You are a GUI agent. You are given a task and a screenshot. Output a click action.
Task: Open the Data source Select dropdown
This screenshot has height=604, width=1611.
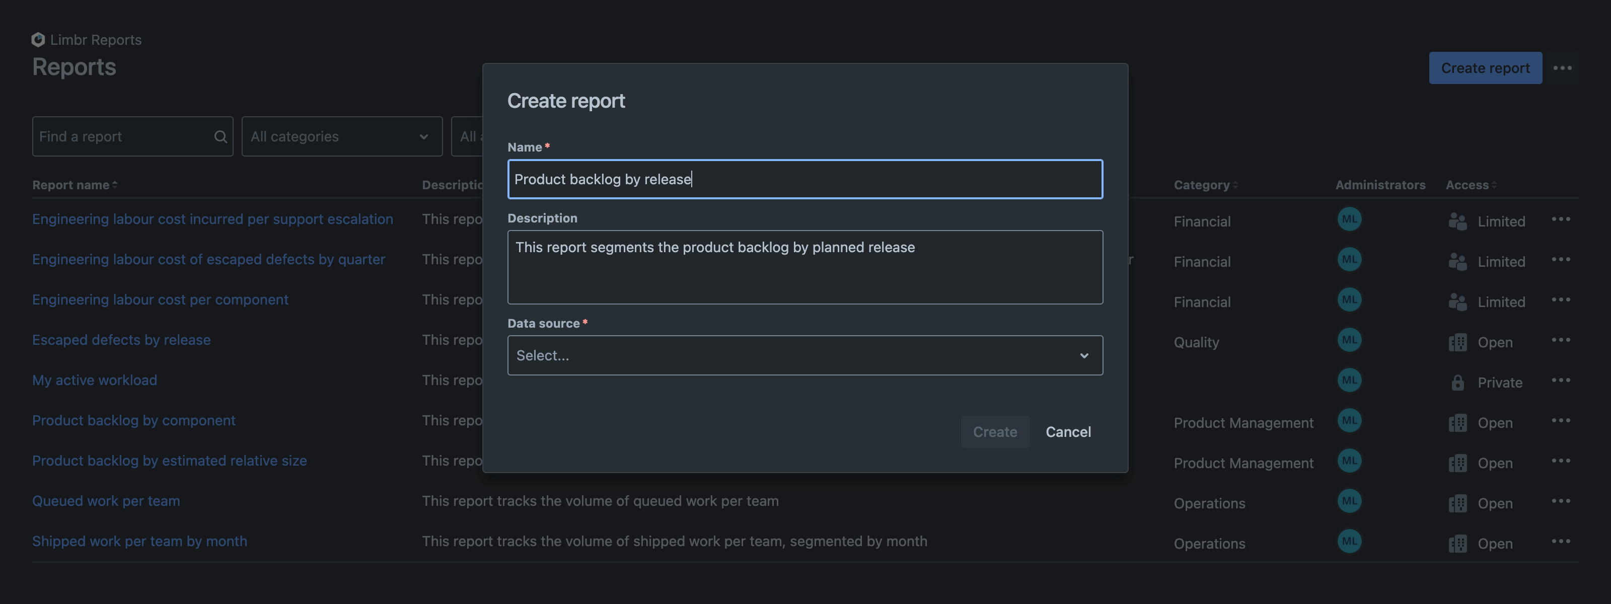[805, 355]
